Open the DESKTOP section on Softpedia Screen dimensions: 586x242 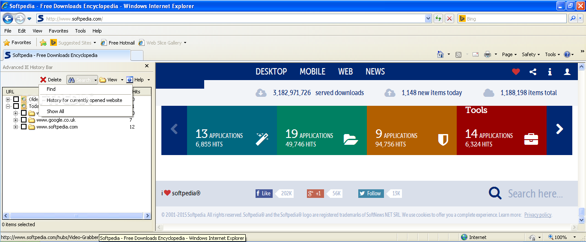[x=271, y=72]
